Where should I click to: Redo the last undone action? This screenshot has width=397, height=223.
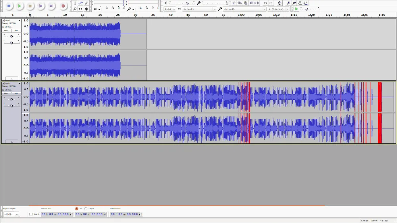(271, 3)
